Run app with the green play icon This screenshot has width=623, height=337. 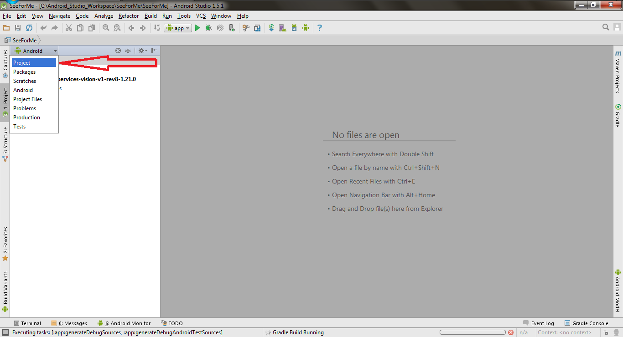tap(197, 28)
